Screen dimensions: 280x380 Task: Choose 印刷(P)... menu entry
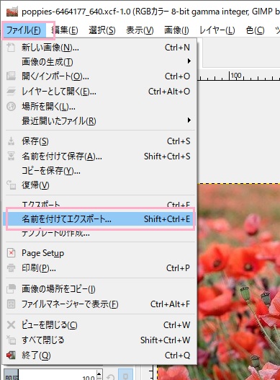click(100, 268)
